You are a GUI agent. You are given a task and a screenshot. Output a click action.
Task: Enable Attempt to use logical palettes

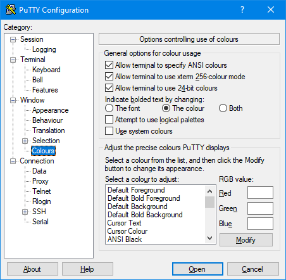click(x=109, y=120)
